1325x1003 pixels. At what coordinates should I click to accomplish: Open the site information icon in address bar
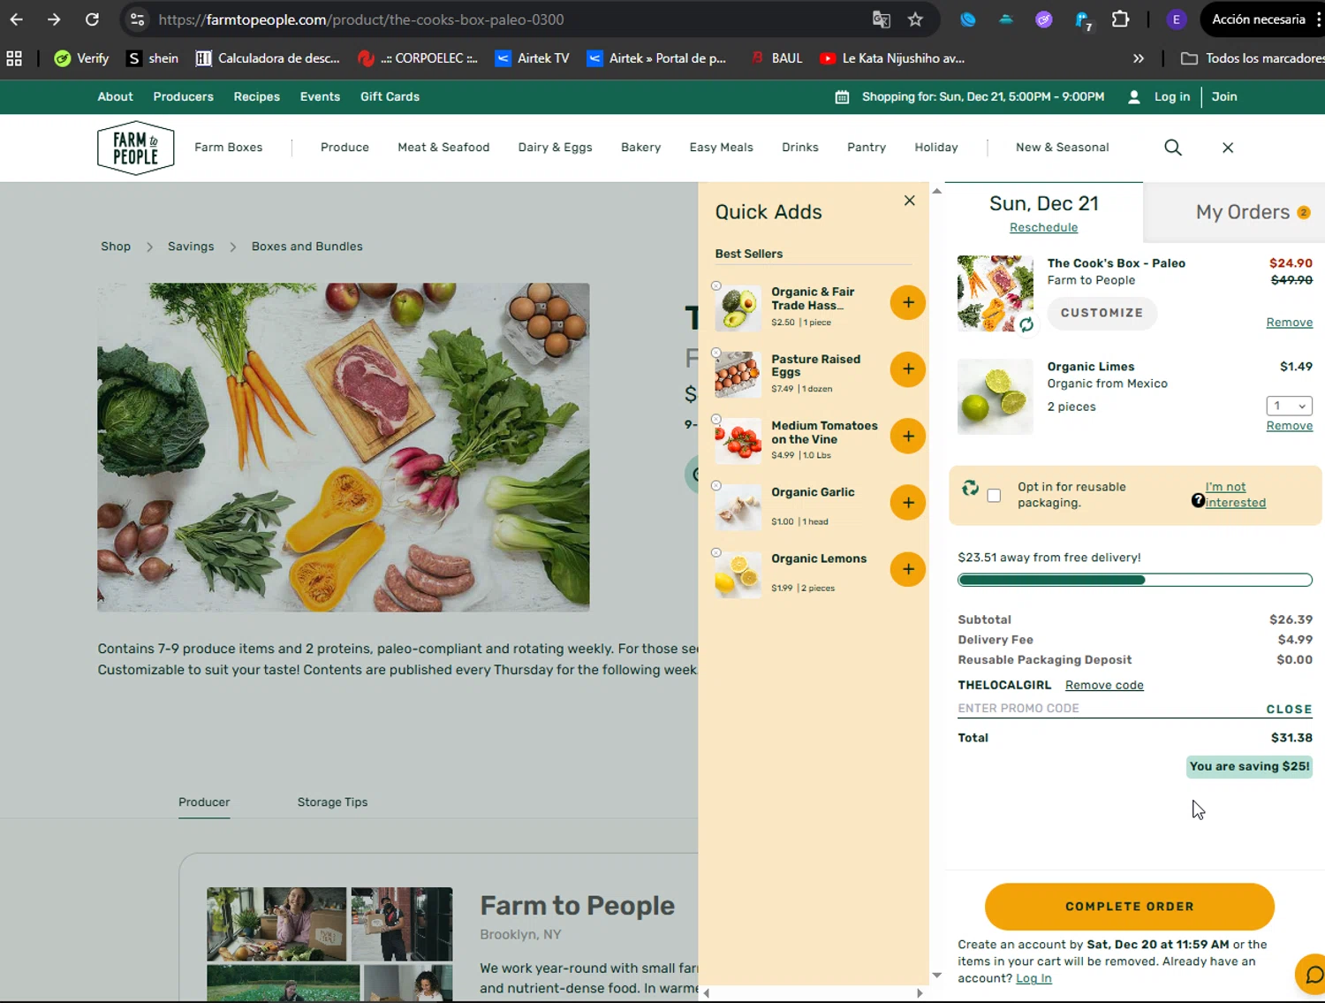point(137,19)
